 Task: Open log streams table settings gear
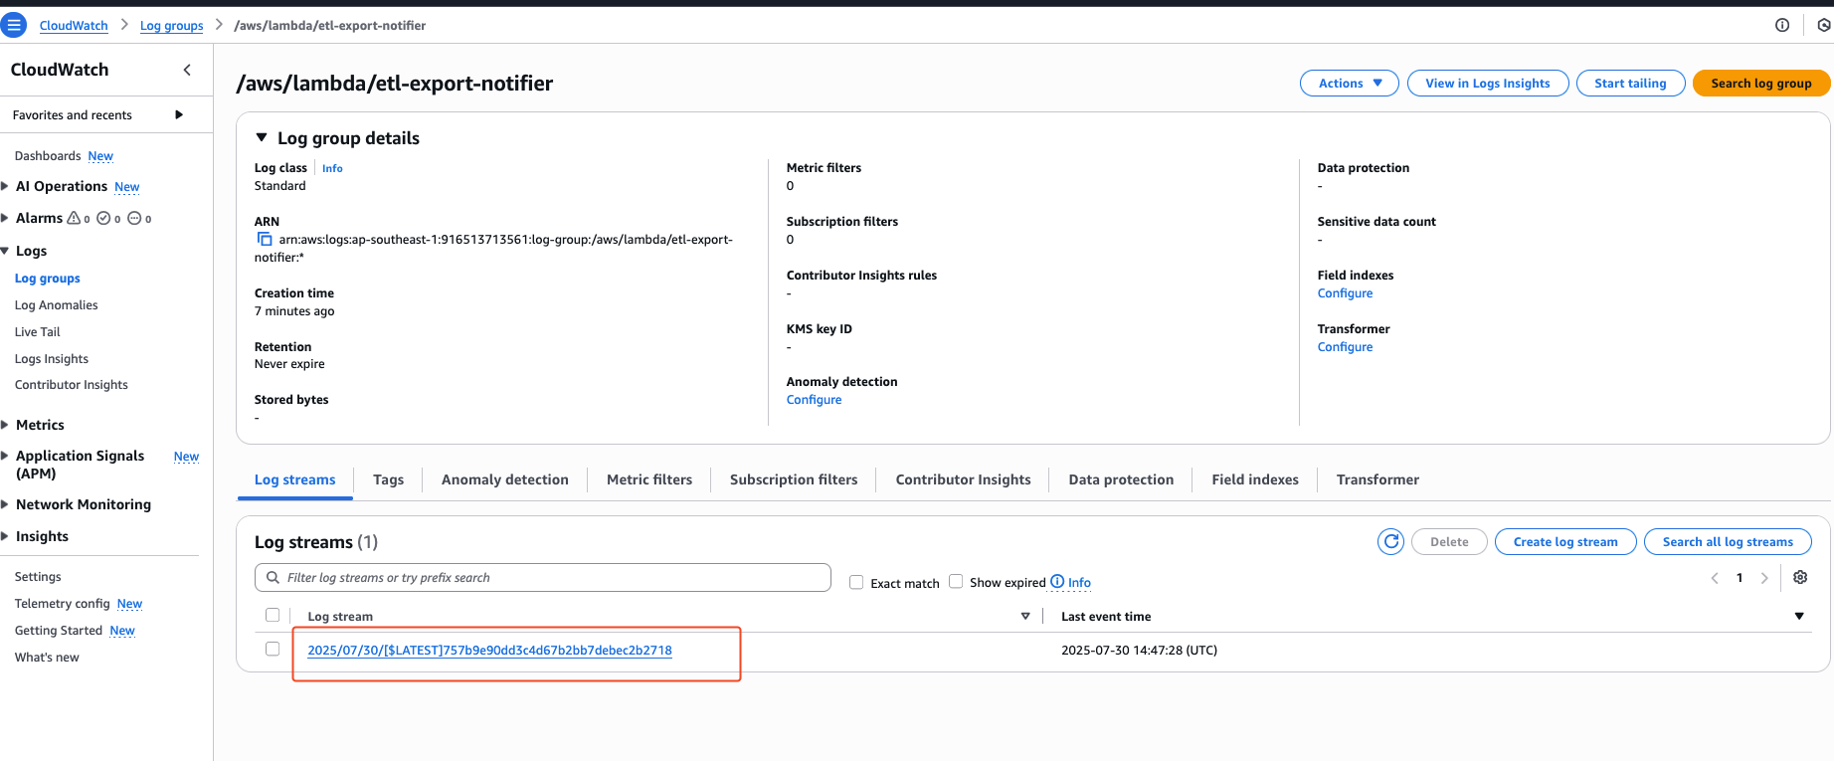click(1800, 577)
